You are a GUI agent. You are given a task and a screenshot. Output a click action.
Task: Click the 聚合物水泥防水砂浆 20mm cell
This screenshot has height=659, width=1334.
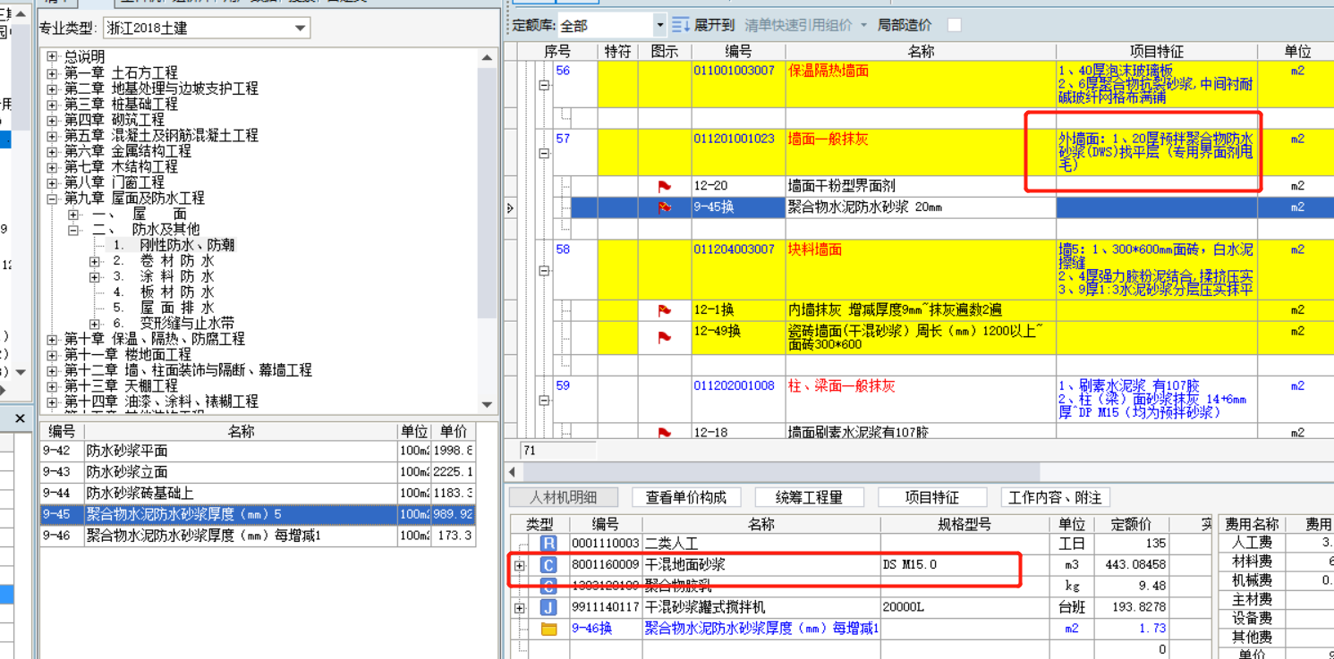tap(921, 207)
